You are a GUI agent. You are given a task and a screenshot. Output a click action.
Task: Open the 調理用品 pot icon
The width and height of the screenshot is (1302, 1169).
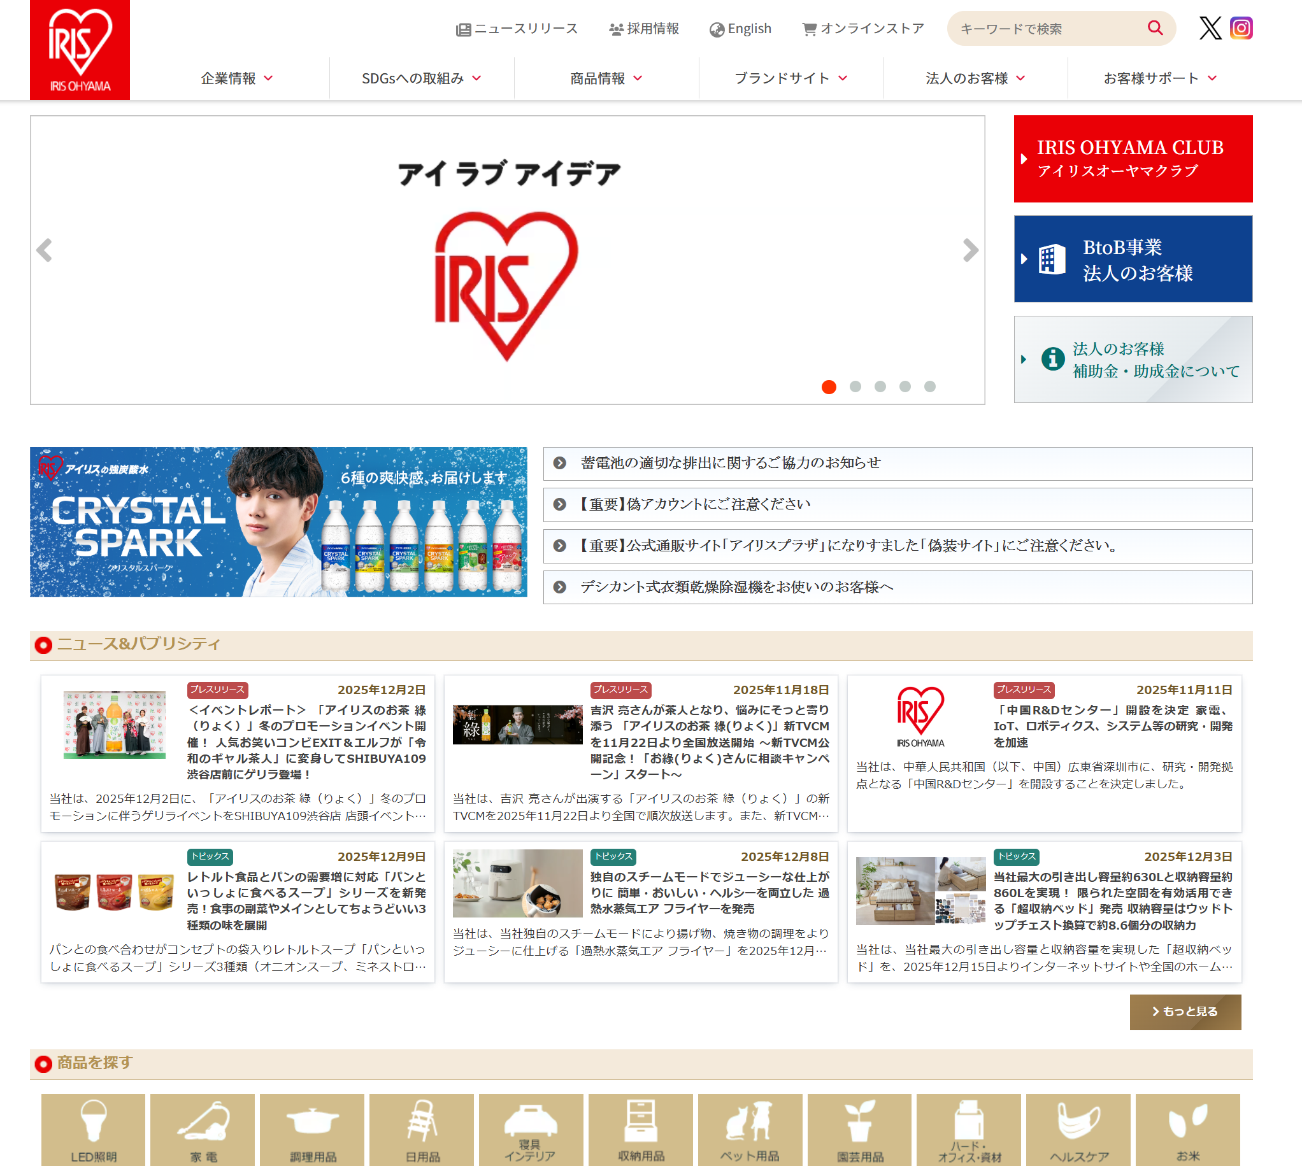tap(312, 1128)
